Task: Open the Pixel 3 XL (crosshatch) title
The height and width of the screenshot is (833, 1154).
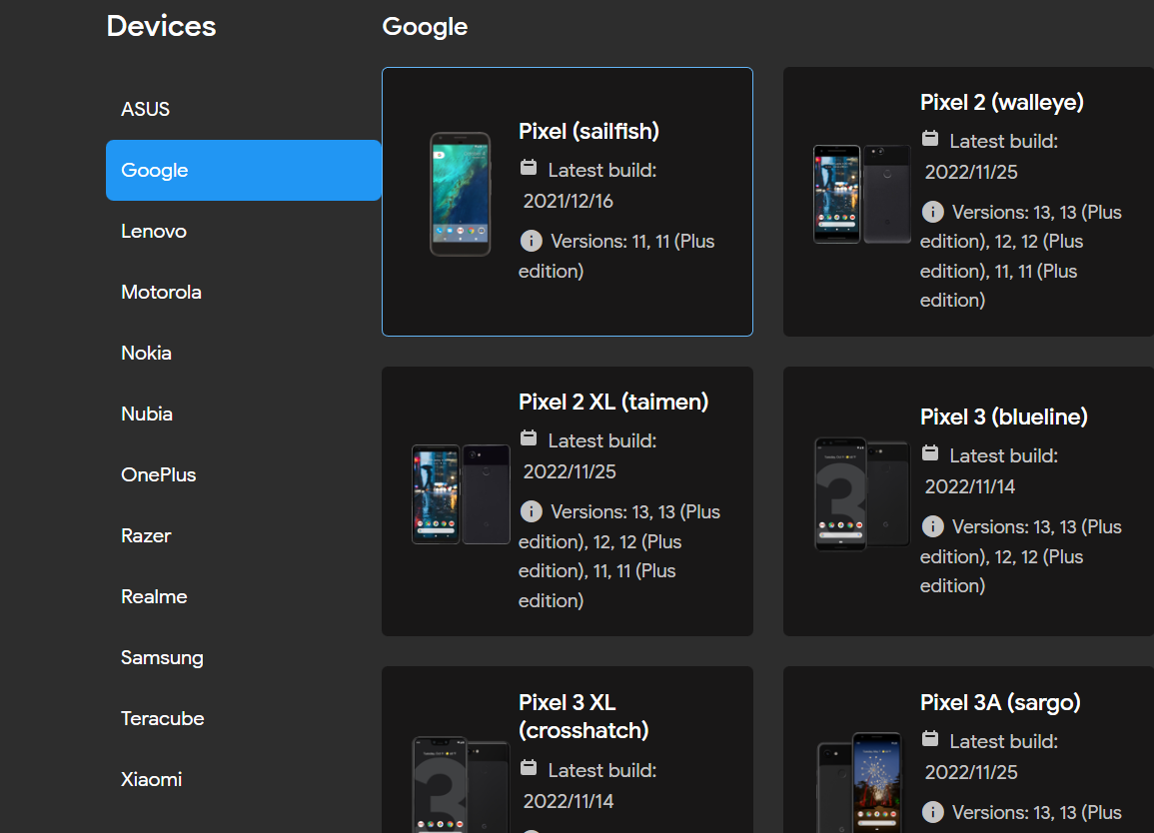Action: coord(583,716)
